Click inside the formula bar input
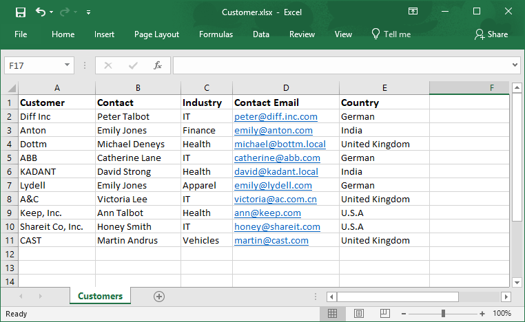The height and width of the screenshot is (322, 525). coord(342,65)
